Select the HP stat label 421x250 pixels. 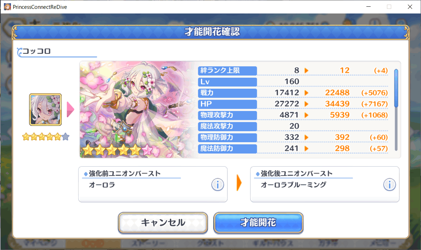point(227,104)
